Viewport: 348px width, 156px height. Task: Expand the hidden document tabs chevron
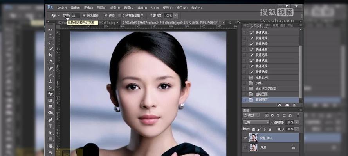click(x=238, y=22)
